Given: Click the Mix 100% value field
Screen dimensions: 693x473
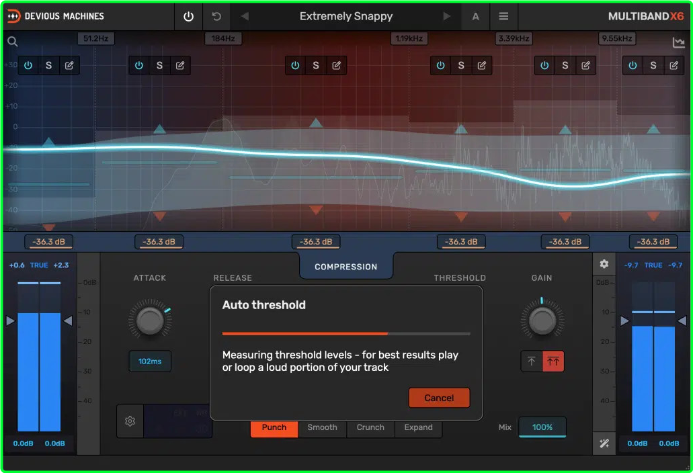Looking at the screenshot, I should pos(542,427).
